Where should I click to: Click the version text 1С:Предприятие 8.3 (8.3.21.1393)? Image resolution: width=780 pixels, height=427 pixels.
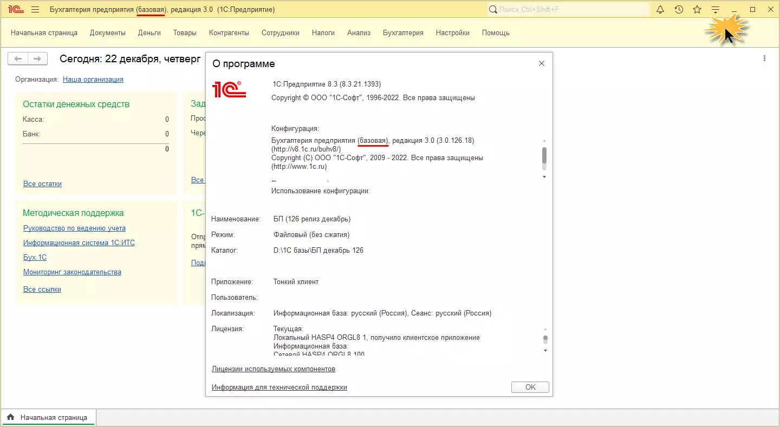tap(326, 84)
